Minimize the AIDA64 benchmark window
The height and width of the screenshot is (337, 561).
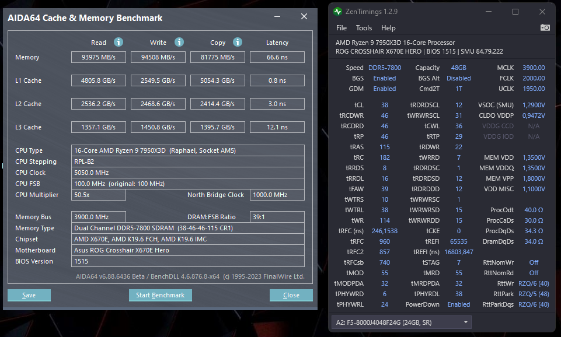tap(277, 17)
